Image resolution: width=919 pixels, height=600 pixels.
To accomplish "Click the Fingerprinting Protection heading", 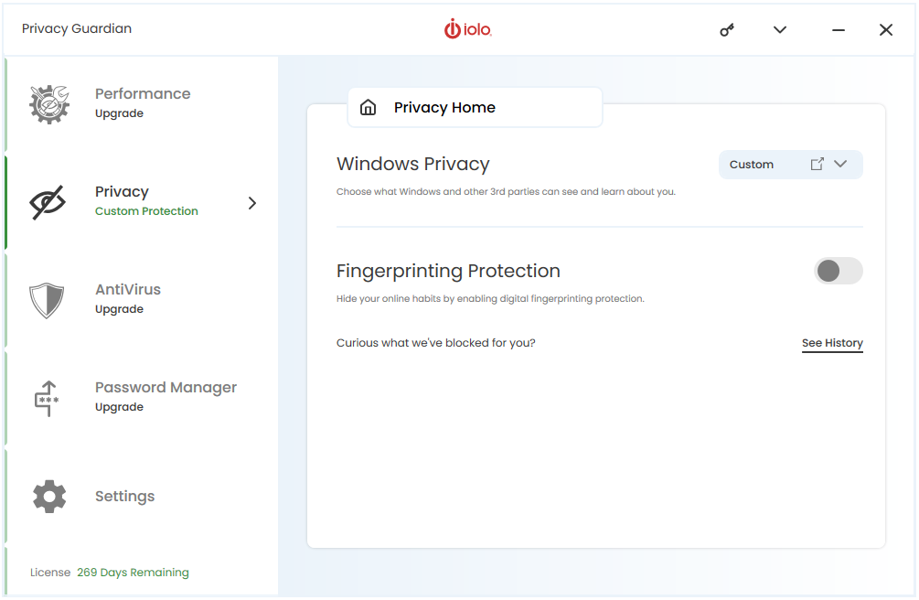I will pyautogui.click(x=448, y=271).
